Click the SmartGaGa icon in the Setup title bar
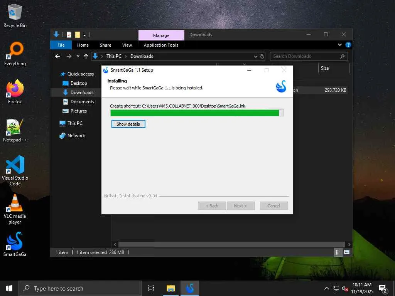Screen dimensions: 395x296 tap(106, 70)
